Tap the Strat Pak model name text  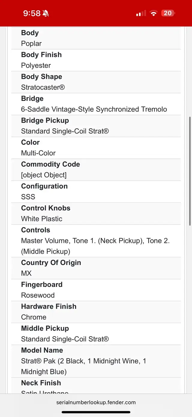(x=84, y=366)
